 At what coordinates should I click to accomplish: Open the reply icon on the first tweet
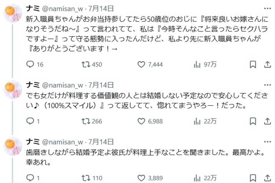click(30, 65)
